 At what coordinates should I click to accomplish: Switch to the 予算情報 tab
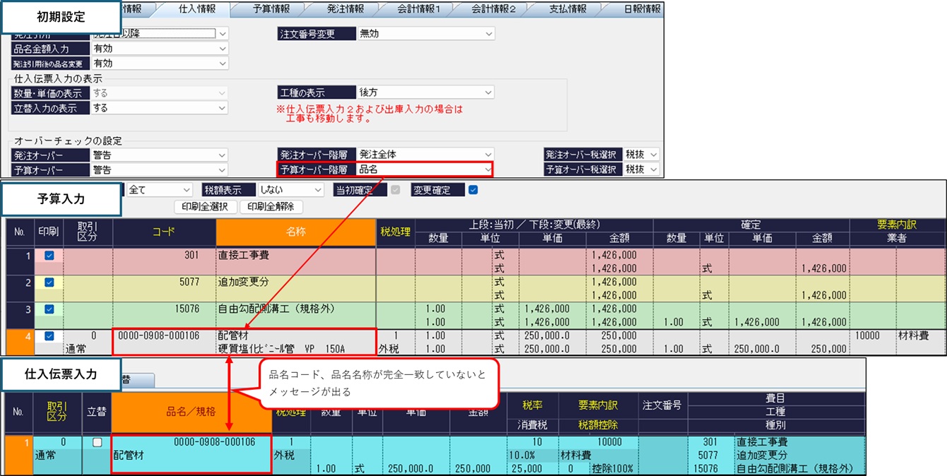point(271,9)
